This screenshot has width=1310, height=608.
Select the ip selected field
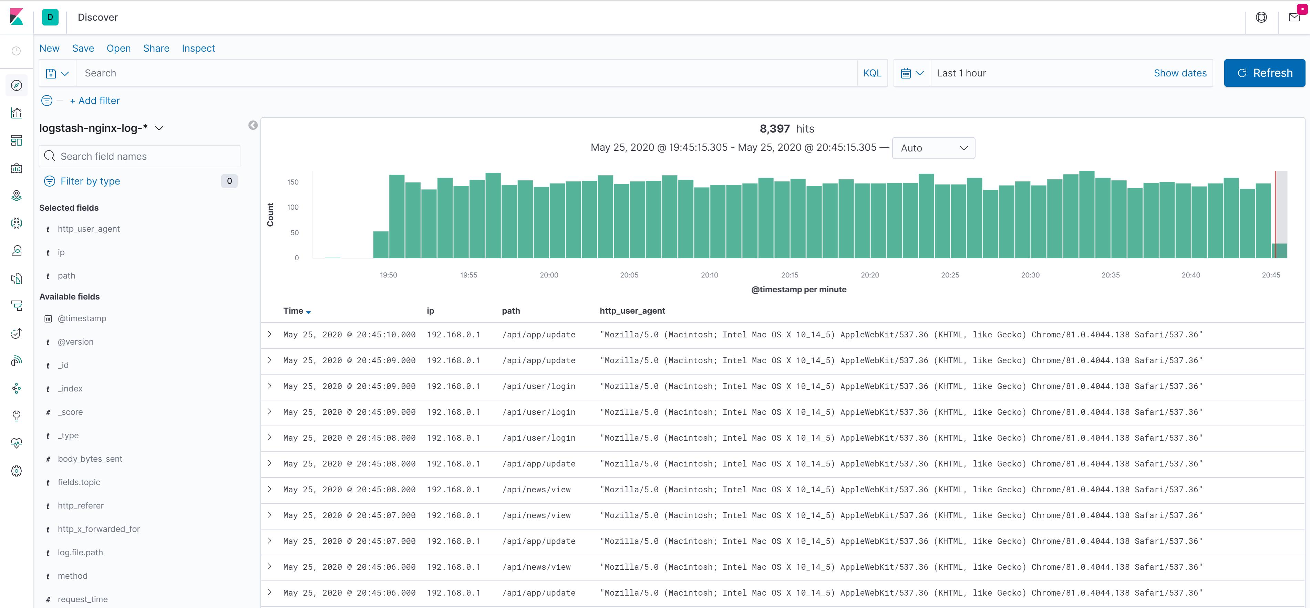tap(61, 252)
